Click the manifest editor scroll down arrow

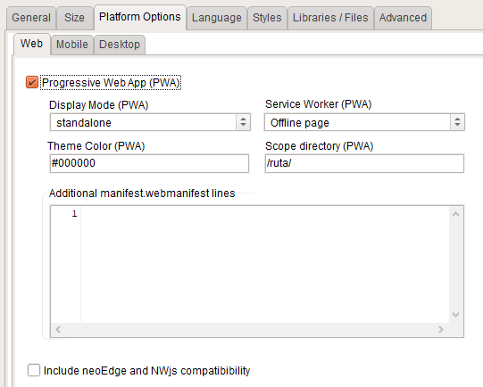pos(456,315)
